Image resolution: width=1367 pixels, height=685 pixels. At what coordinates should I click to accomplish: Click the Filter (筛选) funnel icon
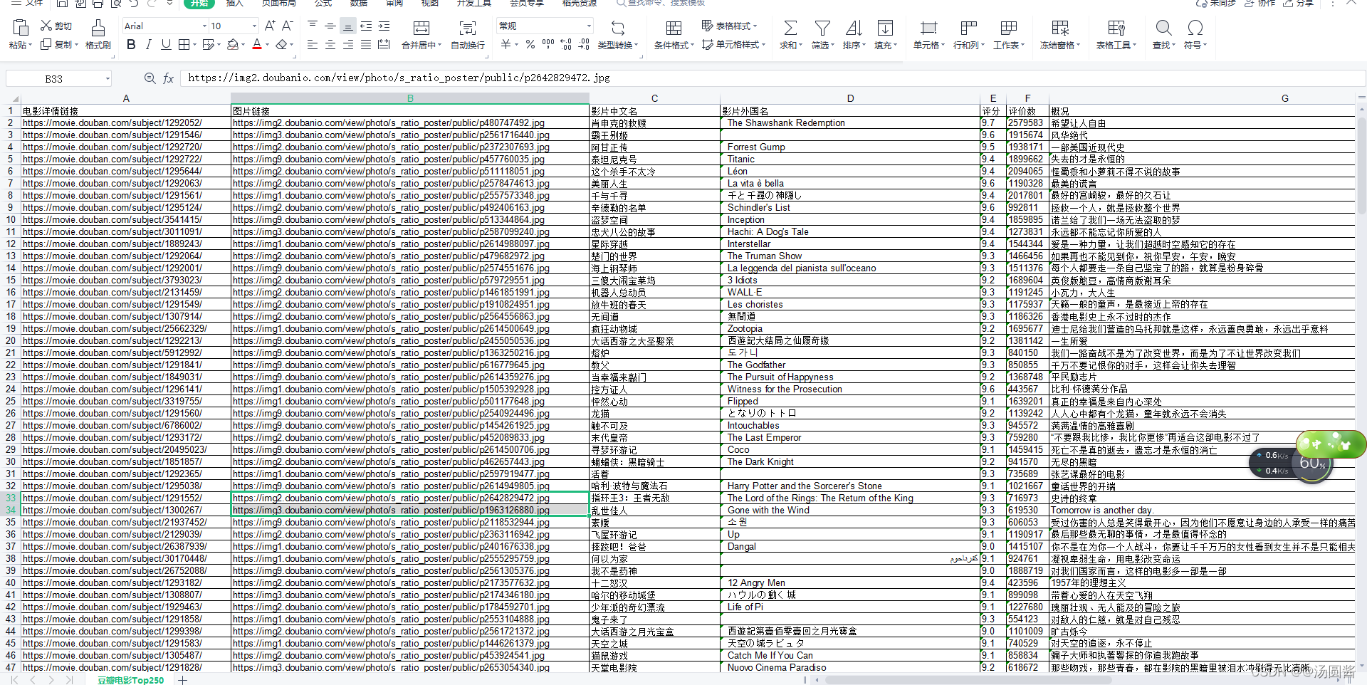822,28
